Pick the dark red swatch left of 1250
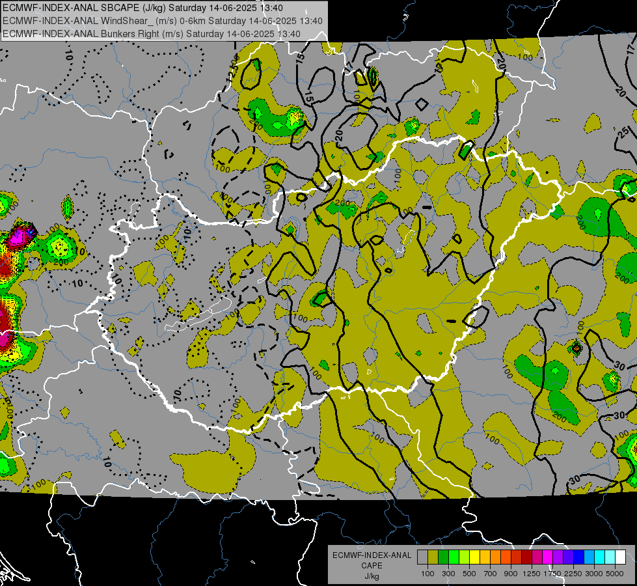637x586 pixels. click(526, 557)
